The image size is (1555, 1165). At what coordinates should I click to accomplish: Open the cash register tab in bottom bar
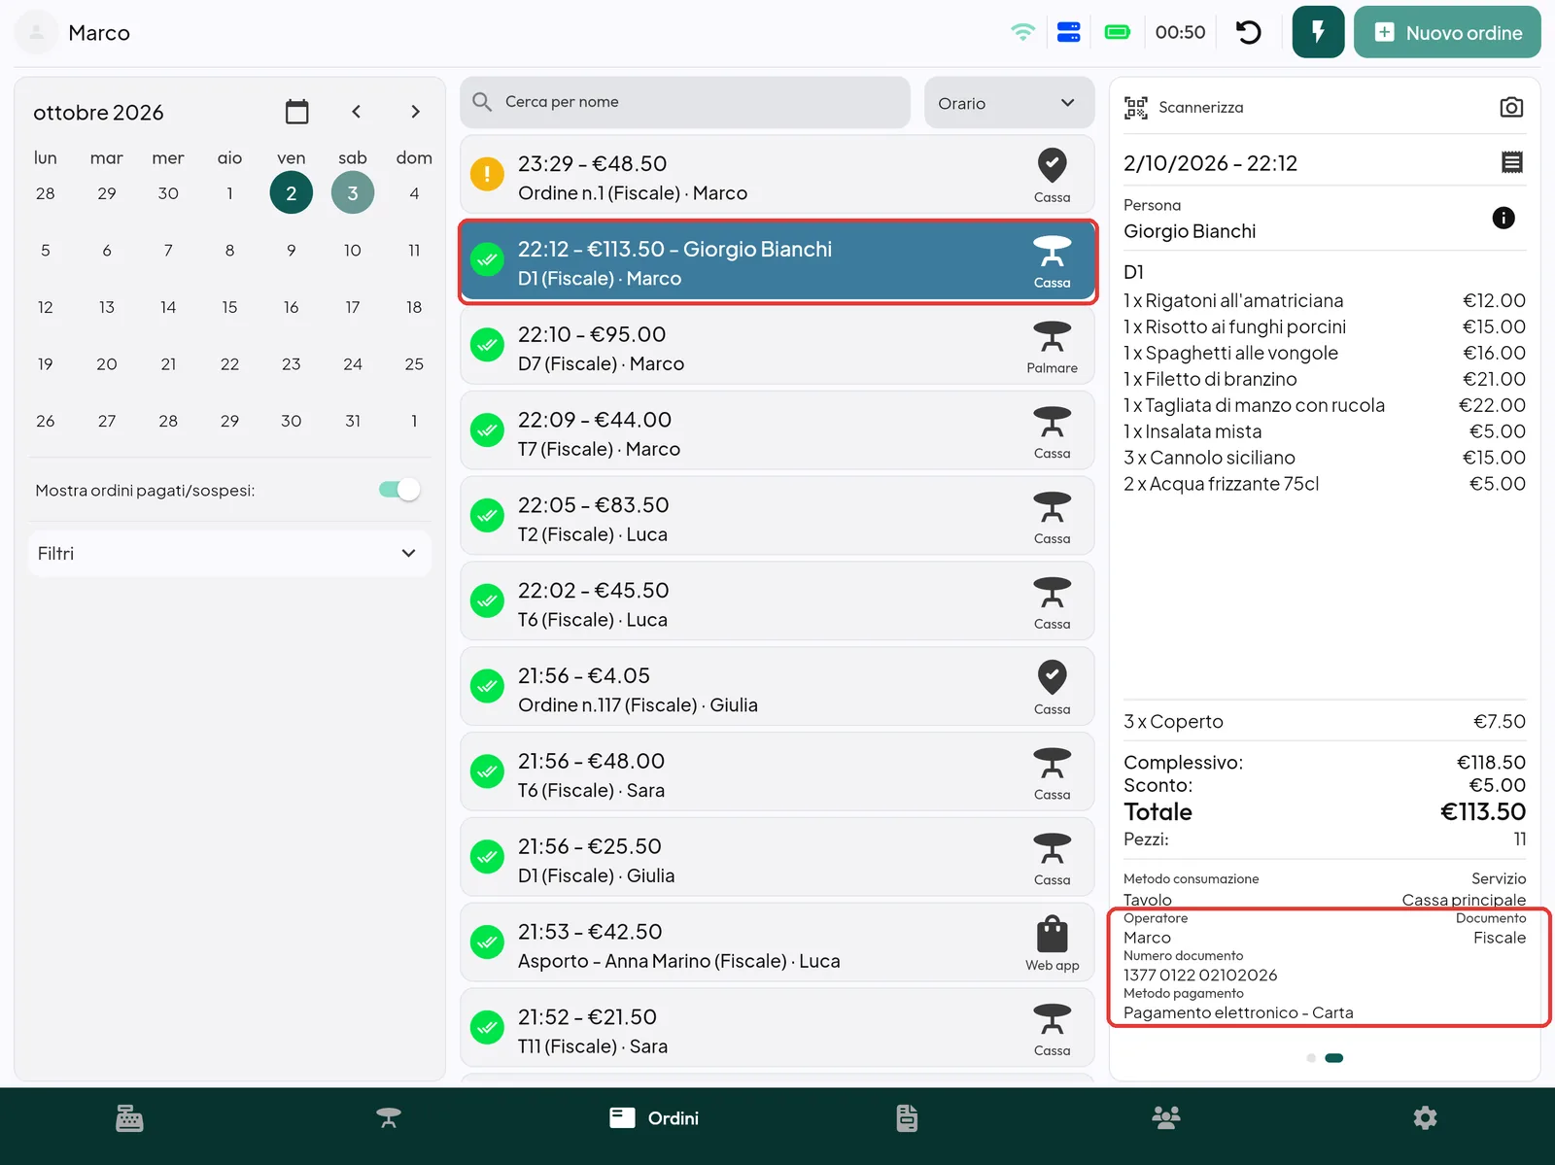129,1118
